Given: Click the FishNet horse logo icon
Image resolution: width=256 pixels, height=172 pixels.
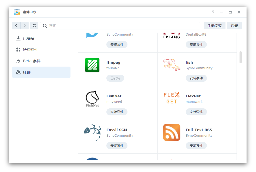Looking at the screenshot, I should [92, 99].
